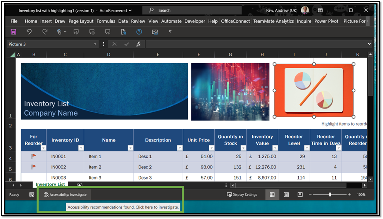Open the Power Pivot ribbon tab
Screen dimensions: 383x219
click(x=326, y=21)
